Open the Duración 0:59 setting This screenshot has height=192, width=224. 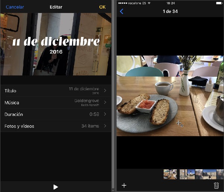click(x=56, y=114)
